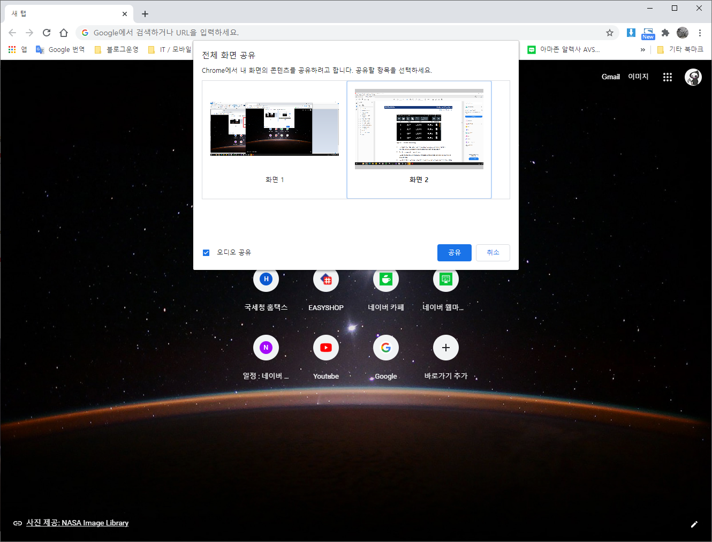The width and height of the screenshot is (712, 542).
Task: Customize this page with the pencil icon
Action: [694, 524]
